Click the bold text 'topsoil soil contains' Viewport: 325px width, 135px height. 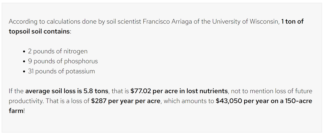[x=39, y=31]
